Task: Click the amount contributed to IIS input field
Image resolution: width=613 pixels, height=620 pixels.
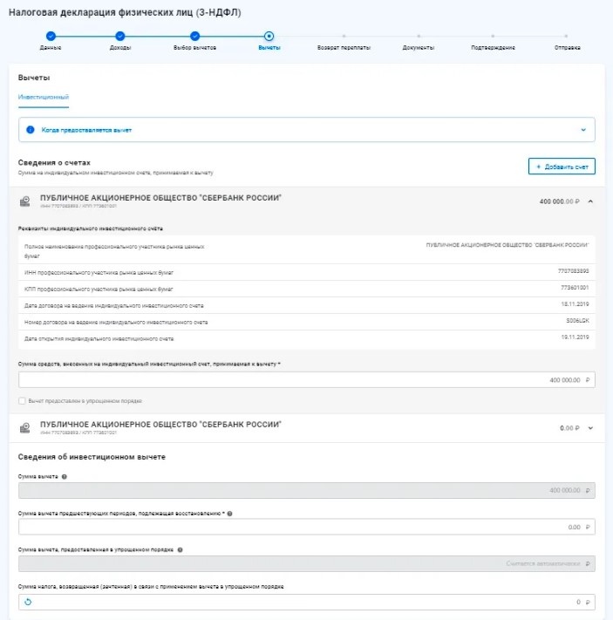Action: point(307,380)
